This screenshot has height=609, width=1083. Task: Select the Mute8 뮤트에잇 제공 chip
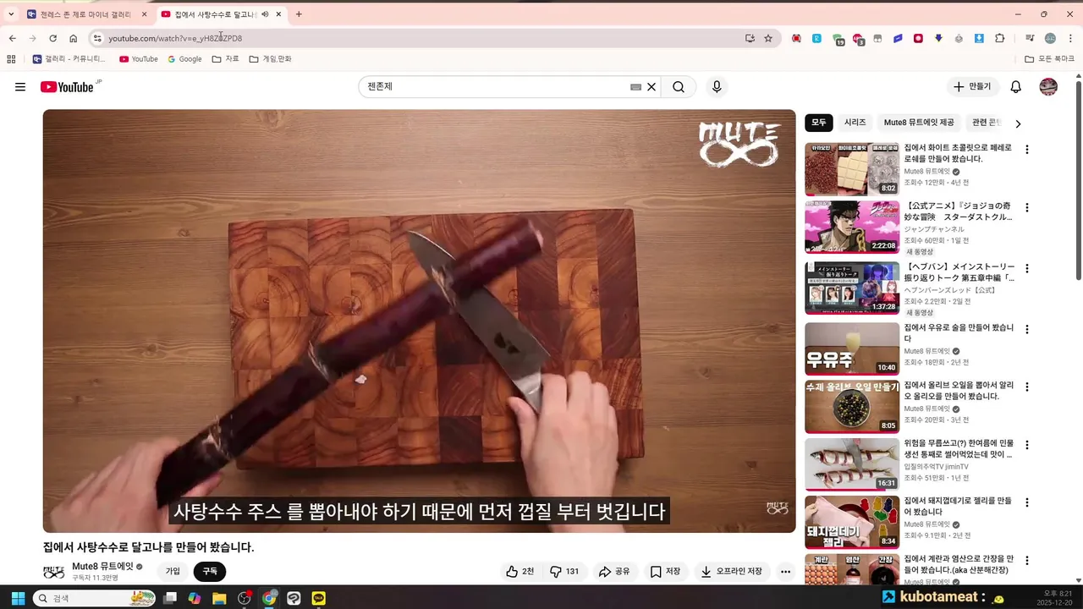tap(919, 123)
